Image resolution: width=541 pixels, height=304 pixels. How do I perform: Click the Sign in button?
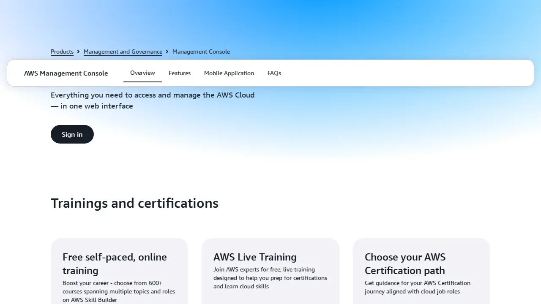tap(72, 134)
